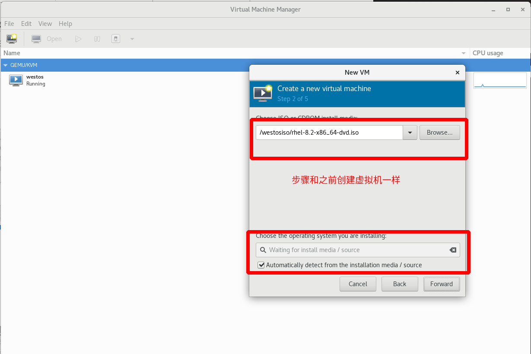Click the Open console monitor icon
The width and height of the screenshot is (531, 354).
[x=36, y=39]
